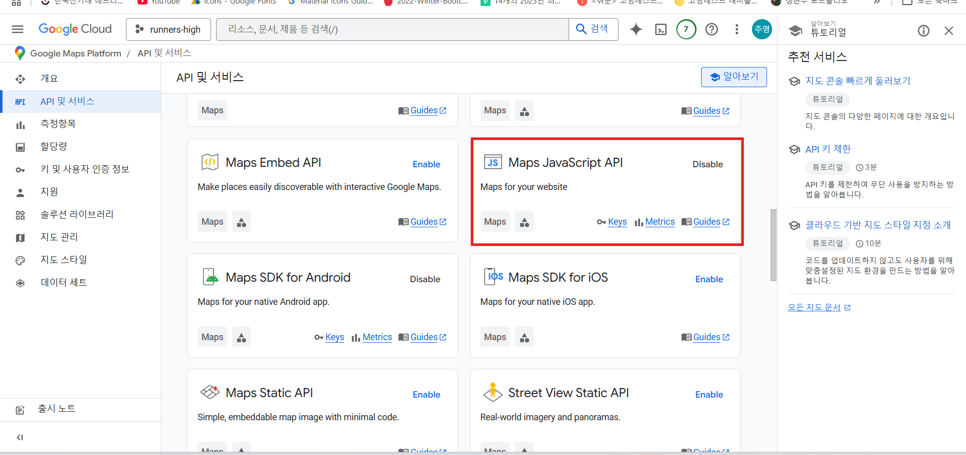Enable Maps SDK for iOS
The height and width of the screenshot is (455, 966).
709,279
